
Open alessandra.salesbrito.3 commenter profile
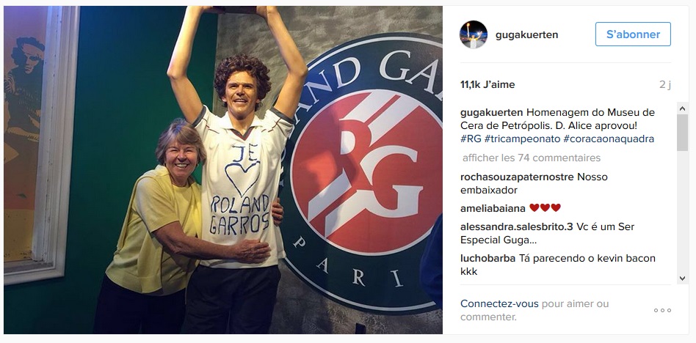pyautogui.click(x=517, y=227)
